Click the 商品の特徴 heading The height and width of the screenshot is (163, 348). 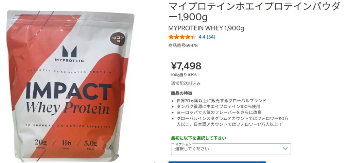click(x=181, y=93)
